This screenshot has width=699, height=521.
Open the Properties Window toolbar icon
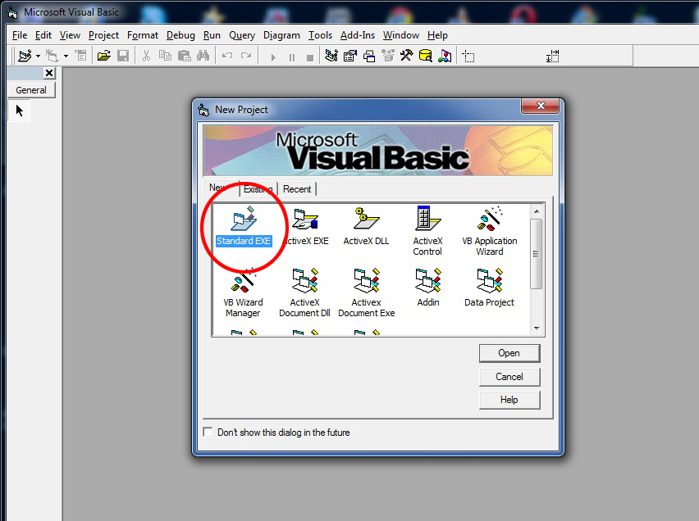point(350,56)
